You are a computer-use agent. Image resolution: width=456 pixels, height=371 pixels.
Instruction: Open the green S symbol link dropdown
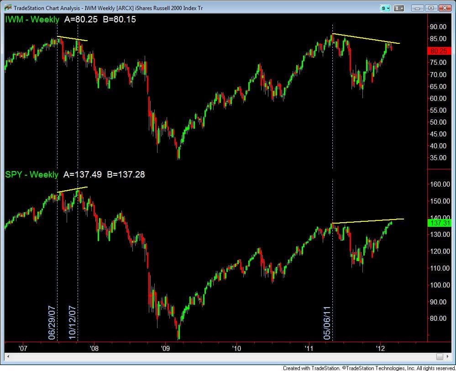tap(385, 8)
